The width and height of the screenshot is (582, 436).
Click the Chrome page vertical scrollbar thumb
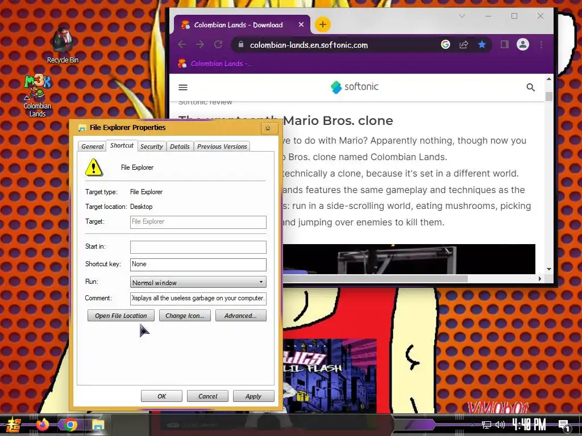549,95
